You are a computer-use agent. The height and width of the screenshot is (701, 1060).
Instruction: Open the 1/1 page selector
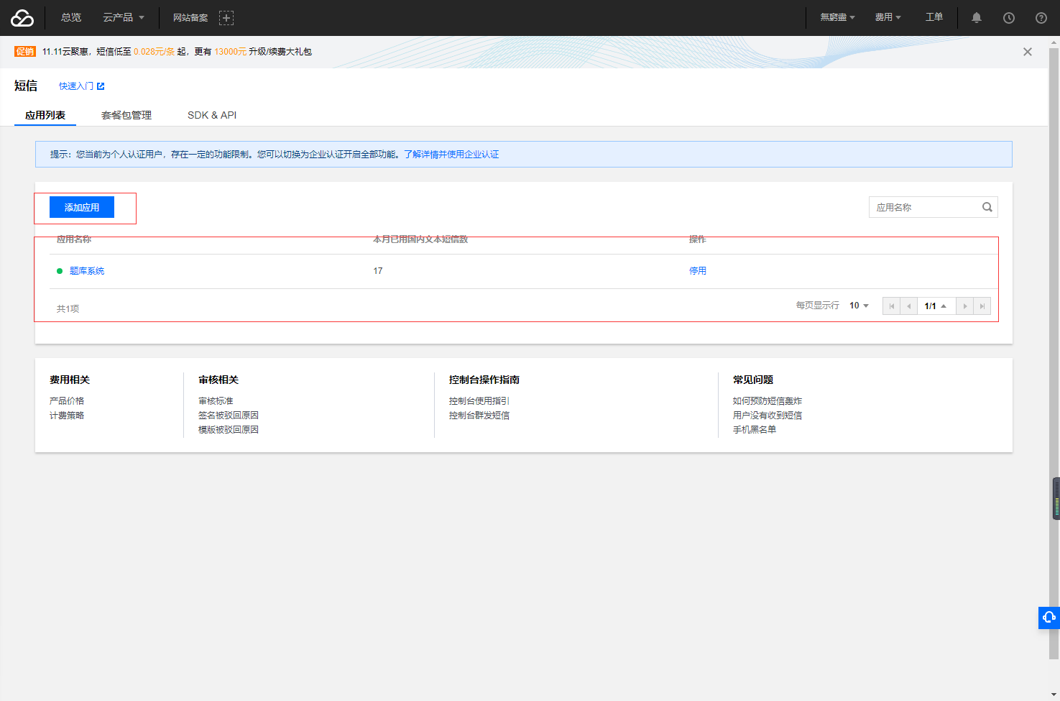(936, 306)
